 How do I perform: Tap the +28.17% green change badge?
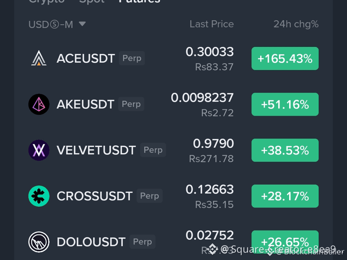coord(285,196)
